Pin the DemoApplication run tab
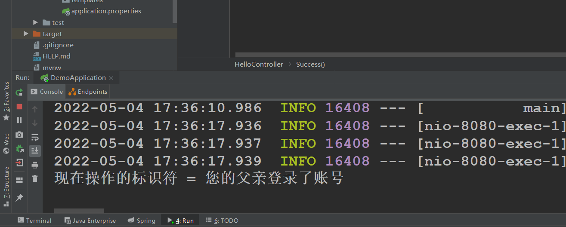 19,198
